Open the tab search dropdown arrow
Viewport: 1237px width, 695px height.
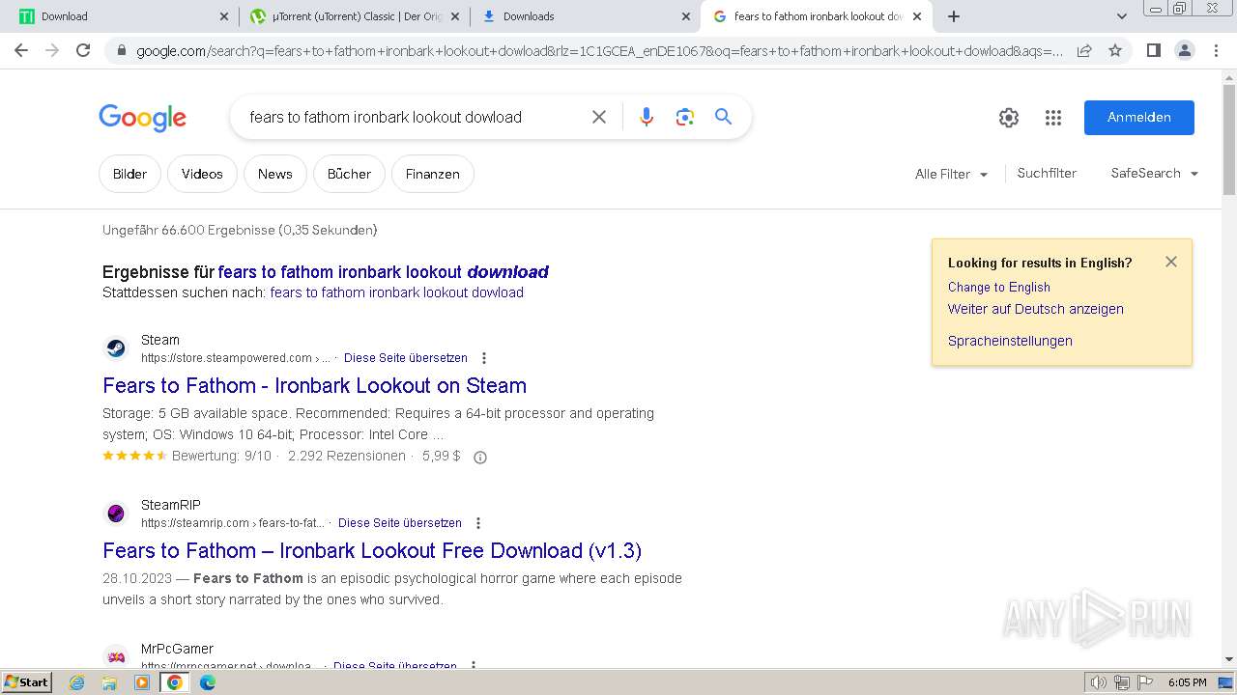(1122, 16)
